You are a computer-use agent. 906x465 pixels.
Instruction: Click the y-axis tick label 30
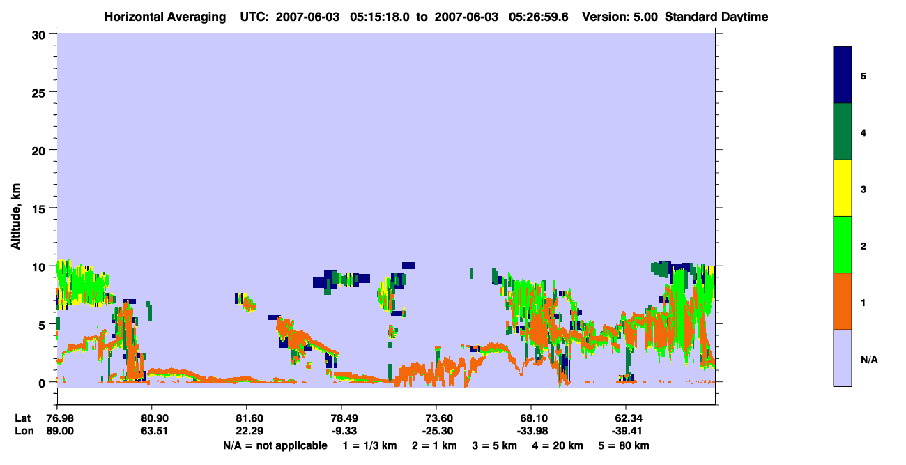pyautogui.click(x=40, y=34)
